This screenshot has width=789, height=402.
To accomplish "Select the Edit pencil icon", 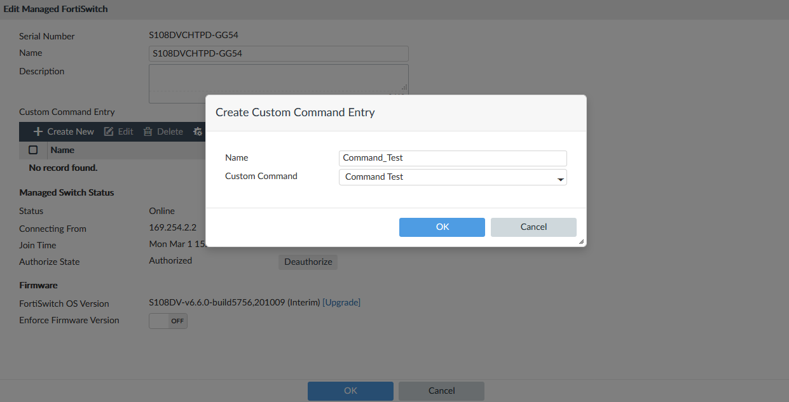I will [x=109, y=131].
